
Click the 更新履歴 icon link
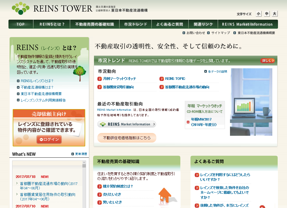pos(73,154)
